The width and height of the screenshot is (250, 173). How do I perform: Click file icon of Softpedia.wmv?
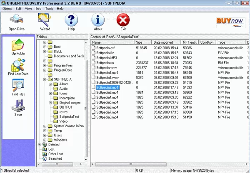[93, 67]
